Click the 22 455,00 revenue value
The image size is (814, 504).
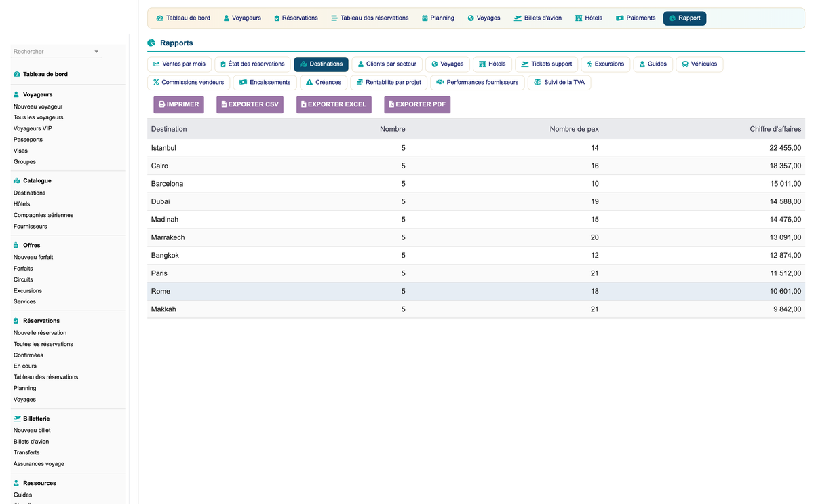point(786,148)
